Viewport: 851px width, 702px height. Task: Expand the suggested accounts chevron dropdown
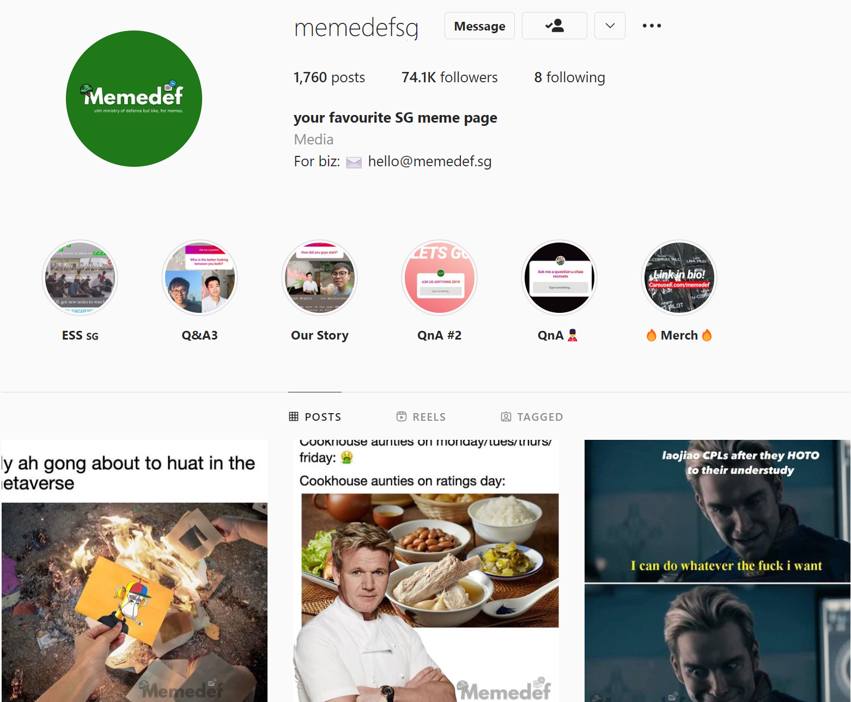(610, 26)
